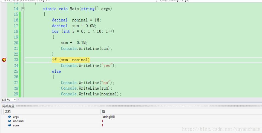Click 'decimal nonimal = 1M;' code line
The height and width of the screenshot is (133, 262).
click(76, 20)
